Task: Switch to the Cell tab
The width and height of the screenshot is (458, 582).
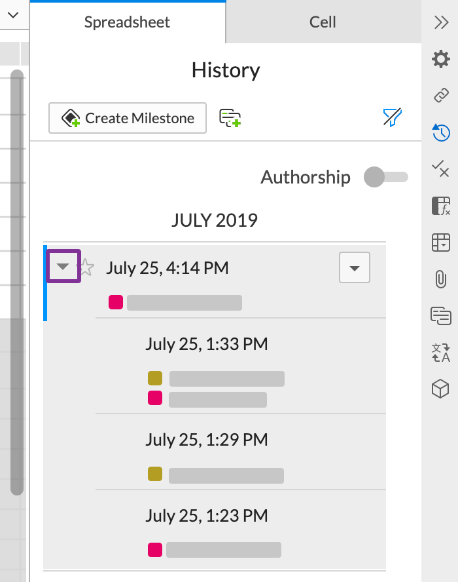Action: coord(323,22)
